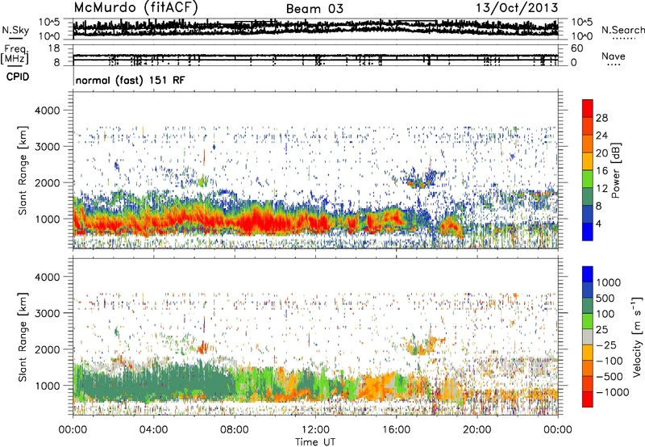Click the 12:00 time tick label
The height and width of the screenshot is (447, 645).
coord(315,430)
